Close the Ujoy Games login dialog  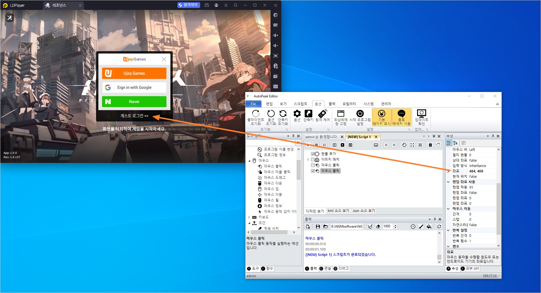164,59
